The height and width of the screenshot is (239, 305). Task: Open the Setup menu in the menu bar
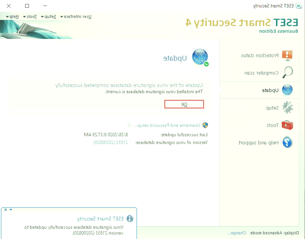pos(48,16)
